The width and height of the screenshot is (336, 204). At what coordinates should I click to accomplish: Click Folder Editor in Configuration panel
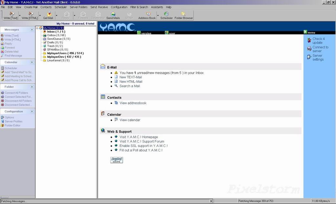pos(12,125)
